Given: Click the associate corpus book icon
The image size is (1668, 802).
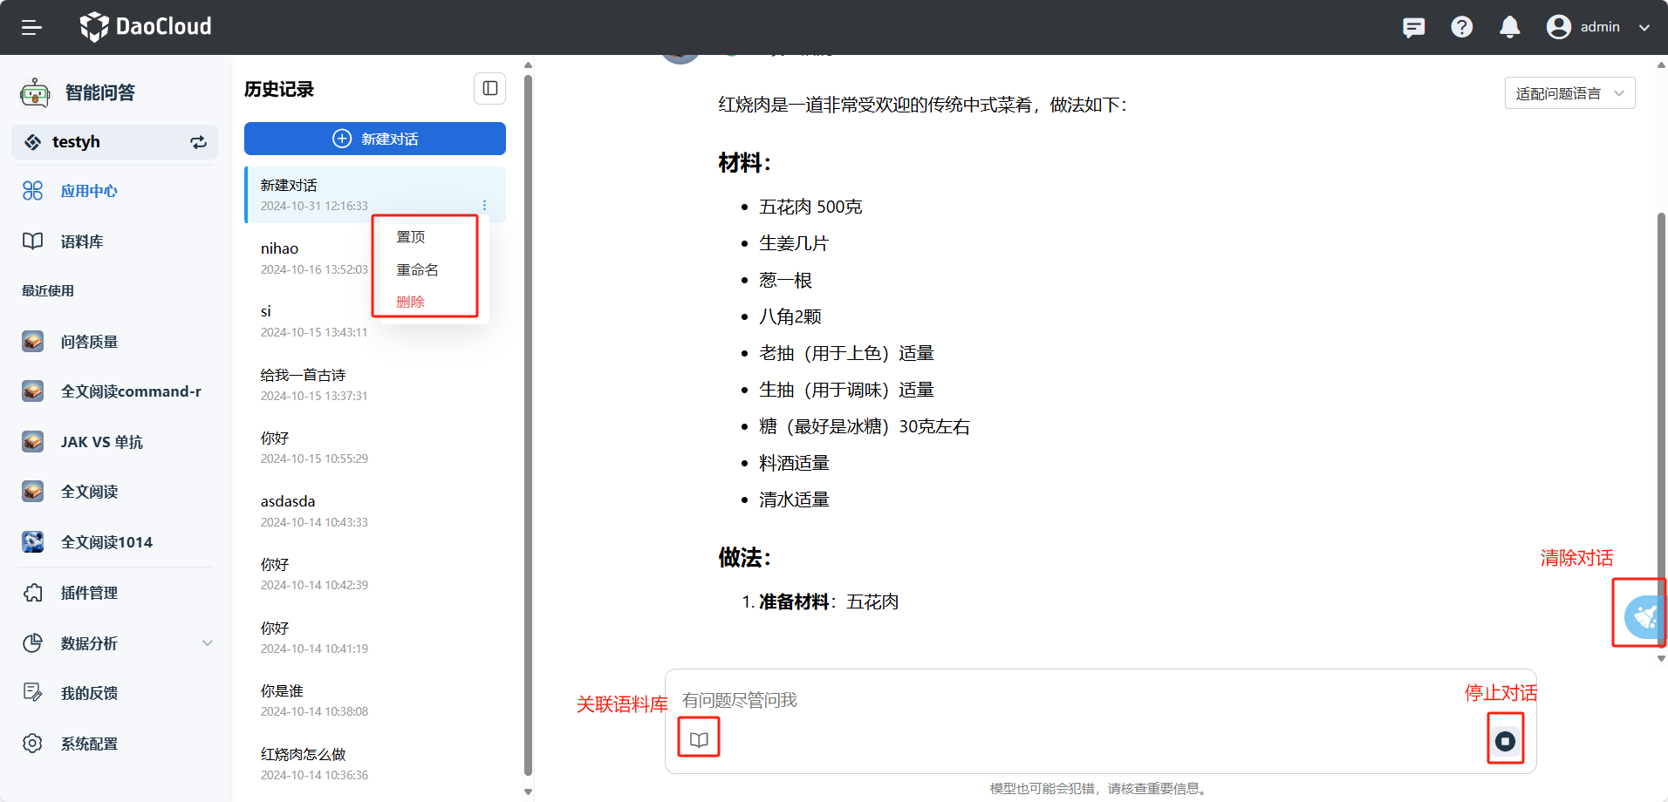Looking at the screenshot, I should pos(699,739).
